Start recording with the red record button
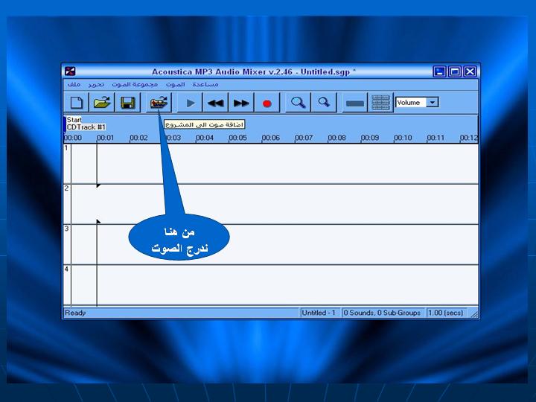The image size is (536, 402). click(267, 103)
